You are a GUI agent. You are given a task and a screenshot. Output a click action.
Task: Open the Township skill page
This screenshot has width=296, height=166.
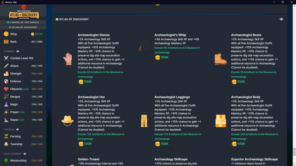coord(16,144)
